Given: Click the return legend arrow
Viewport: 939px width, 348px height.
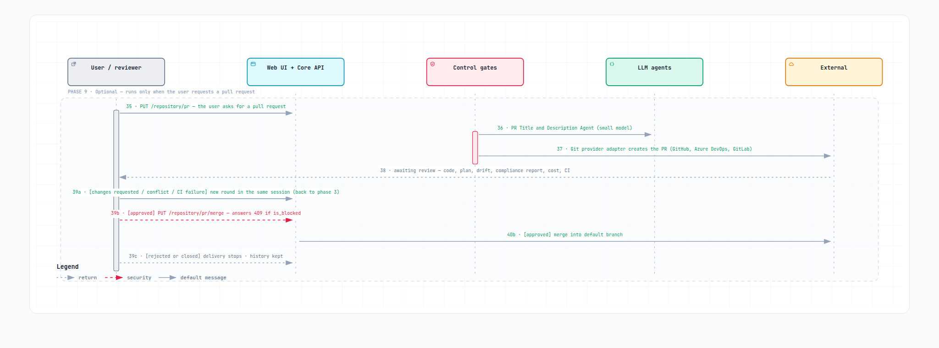Looking at the screenshot, I should 66,277.
